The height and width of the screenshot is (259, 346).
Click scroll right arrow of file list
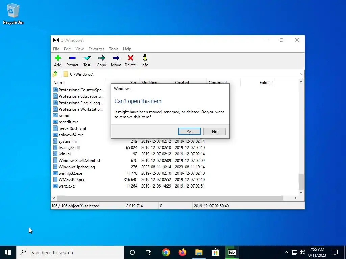click(295, 198)
